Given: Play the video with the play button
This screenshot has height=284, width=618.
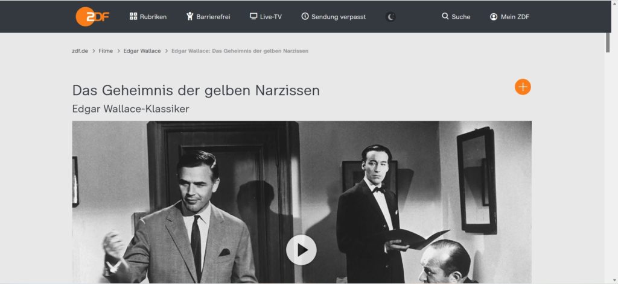Looking at the screenshot, I should (301, 250).
